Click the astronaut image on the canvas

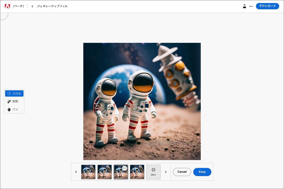[x=142, y=101]
